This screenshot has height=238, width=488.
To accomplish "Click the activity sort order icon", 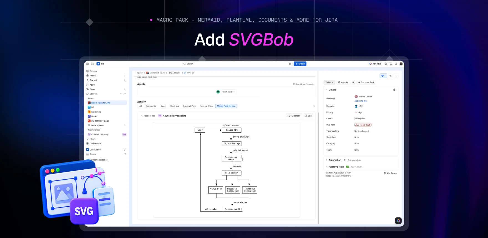I will tap(314, 106).
